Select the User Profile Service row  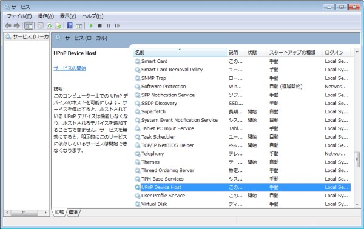(242, 196)
